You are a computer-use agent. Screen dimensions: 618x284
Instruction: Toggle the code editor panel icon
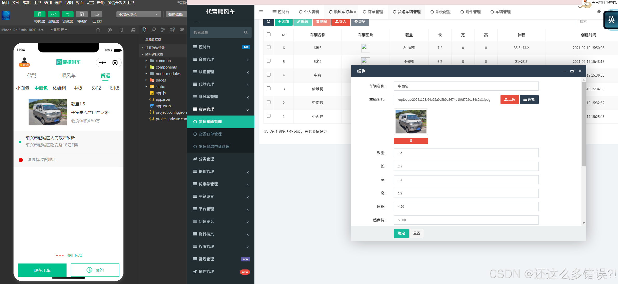point(54,14)
